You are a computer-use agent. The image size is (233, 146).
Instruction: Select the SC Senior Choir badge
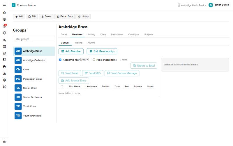click(x=18, y=88)
